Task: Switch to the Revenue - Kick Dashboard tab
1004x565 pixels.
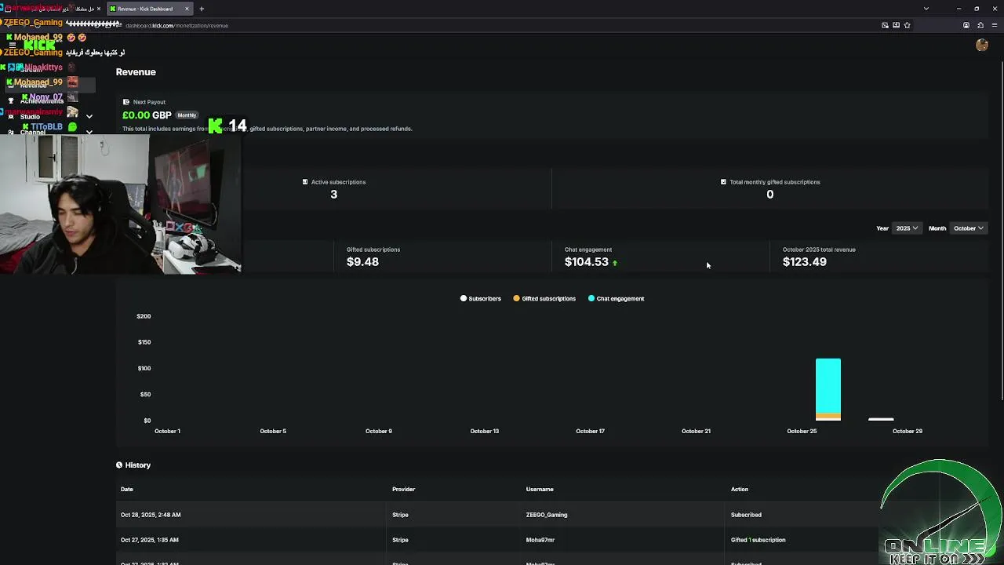Action: pos(149,9)
